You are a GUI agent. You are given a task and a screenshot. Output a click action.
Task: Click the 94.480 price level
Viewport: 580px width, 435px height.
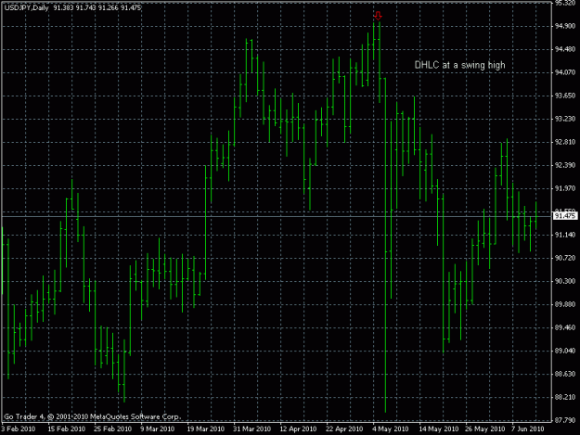coord(565,49)
